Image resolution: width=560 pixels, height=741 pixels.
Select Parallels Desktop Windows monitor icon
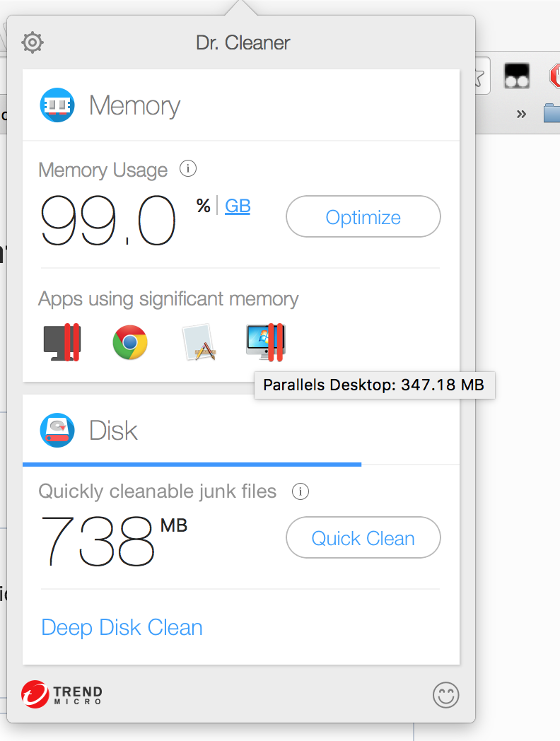coord(266,342)
